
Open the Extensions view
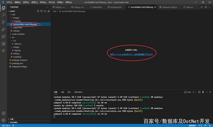click(x=4, y=36)
